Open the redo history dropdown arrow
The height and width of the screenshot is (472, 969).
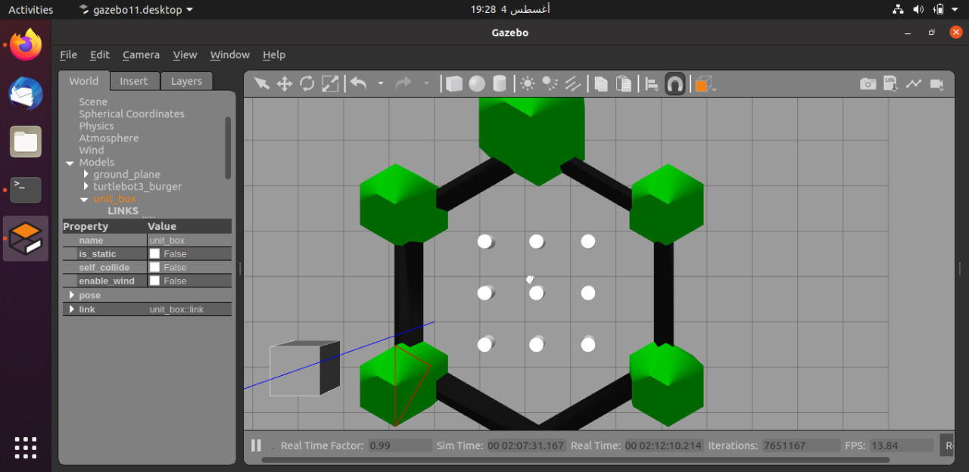click(x=426, y=84)
